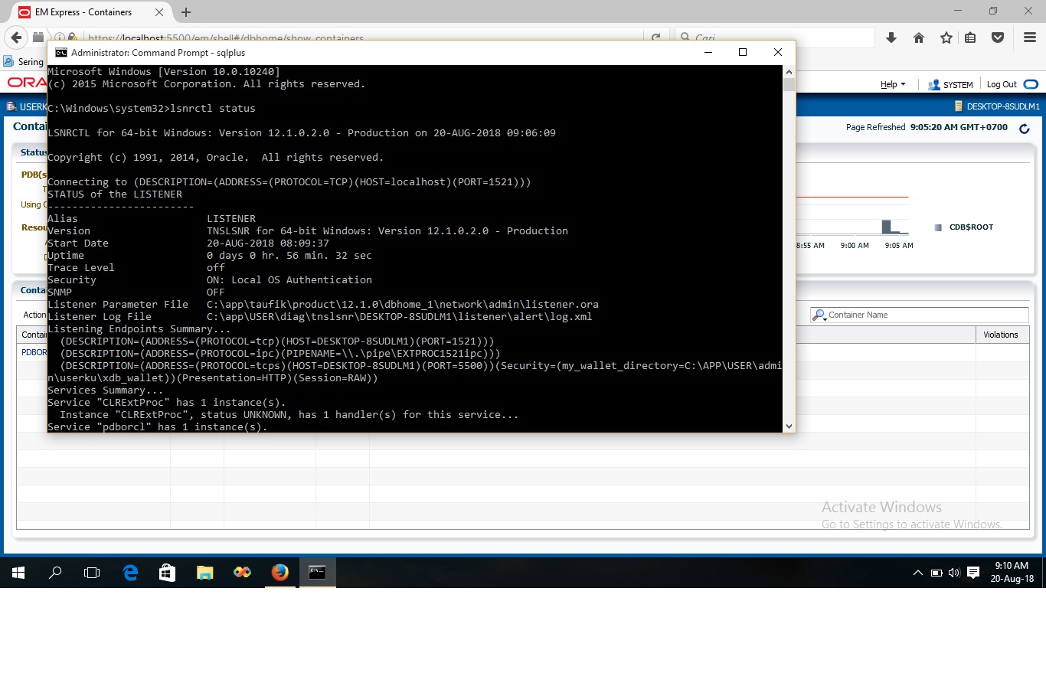
Task: Click the Firefox home icon
Action: tap(918, 37)
